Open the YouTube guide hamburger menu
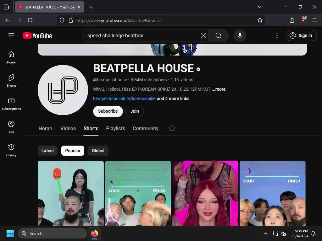Viewport: 322px width, 241px height. click(11, 35)
